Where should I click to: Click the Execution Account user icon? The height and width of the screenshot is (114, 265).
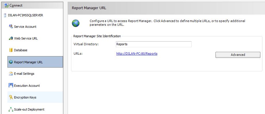click(11, 85)
